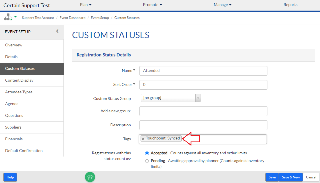Viewport: 320px width, 183px height.
Task: Open the Manage menu
Action: [223, 5]
